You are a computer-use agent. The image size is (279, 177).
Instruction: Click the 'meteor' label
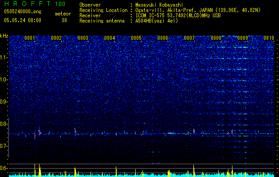(x=63, y=14)
